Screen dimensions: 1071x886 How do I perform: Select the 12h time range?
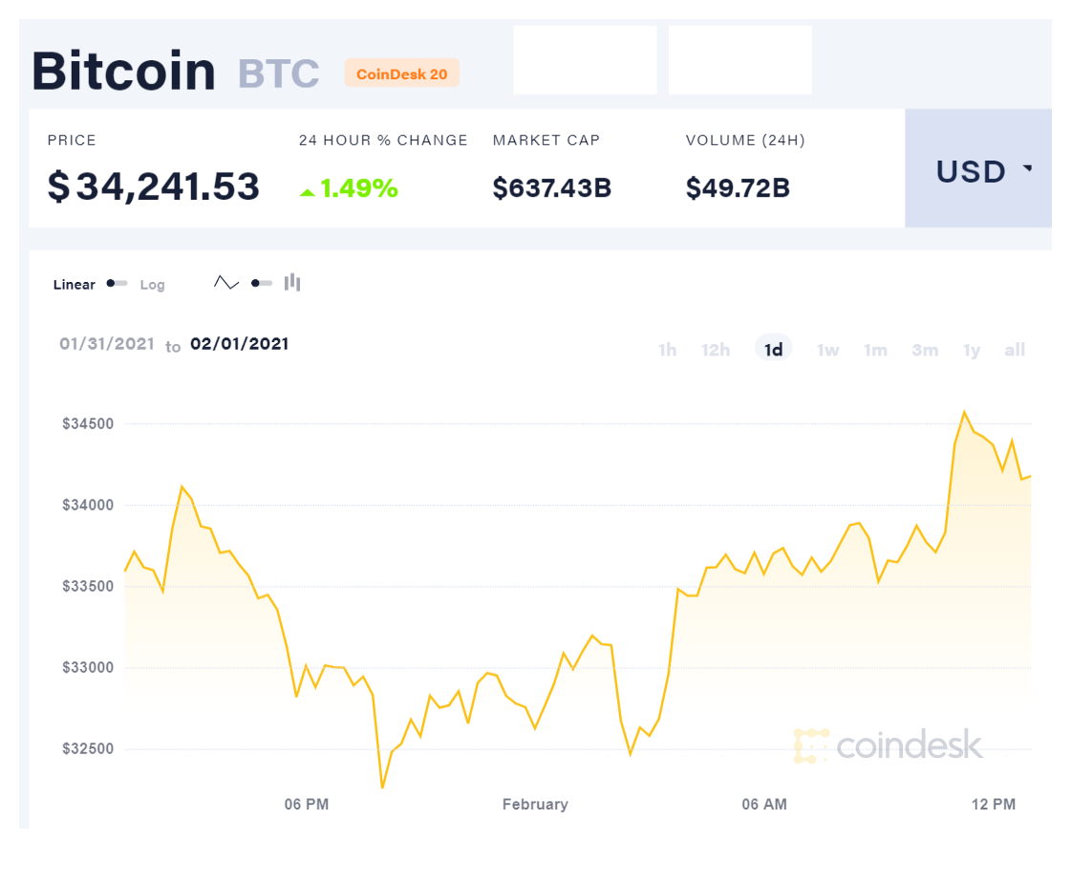coord(716,350)
